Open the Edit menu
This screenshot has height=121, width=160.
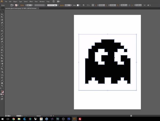(10, 2)
